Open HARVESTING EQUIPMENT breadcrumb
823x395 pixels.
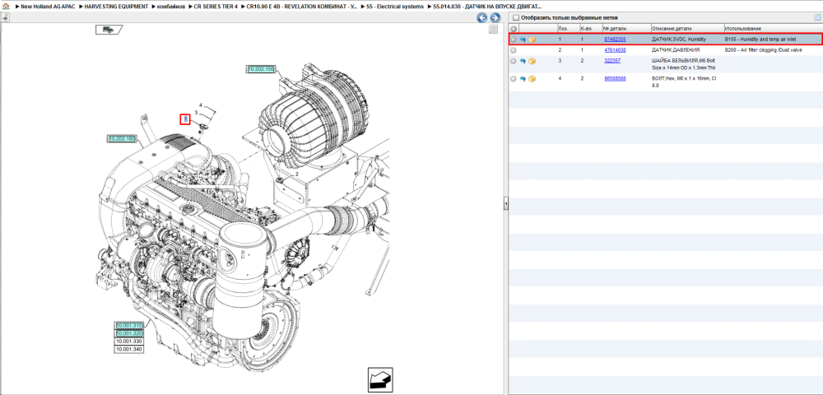pyautogui.click(x=116, y=7)
